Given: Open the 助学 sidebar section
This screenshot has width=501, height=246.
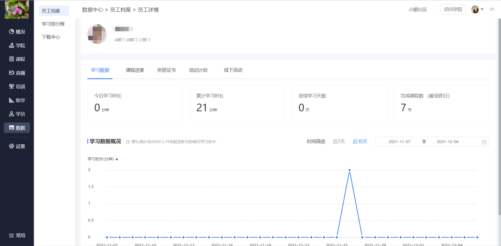Looking at the screenshot, I should point(17,100).
